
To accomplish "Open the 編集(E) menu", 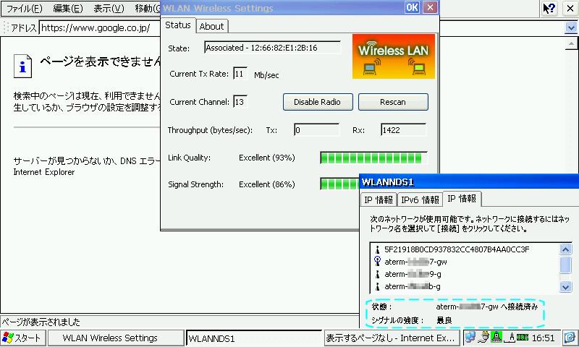I will tap(68, 8).
